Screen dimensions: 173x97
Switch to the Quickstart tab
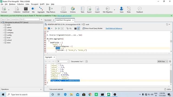pyautogui.click(x=48, y=20)
